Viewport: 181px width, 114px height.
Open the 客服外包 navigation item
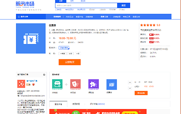[x=79, y=17]
